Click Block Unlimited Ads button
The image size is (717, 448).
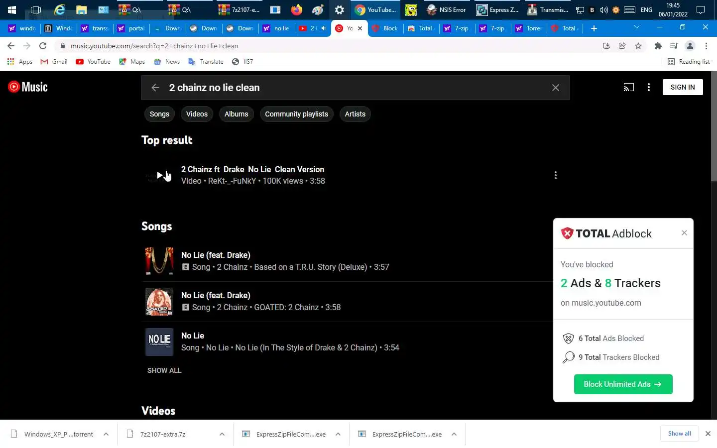623,384
